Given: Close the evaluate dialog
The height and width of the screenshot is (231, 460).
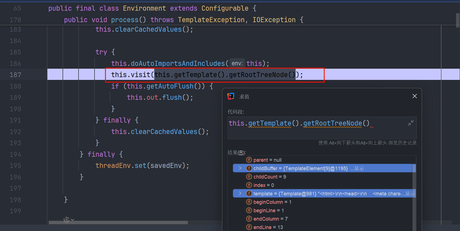Looking at the screenshot, I should (415, 96).
